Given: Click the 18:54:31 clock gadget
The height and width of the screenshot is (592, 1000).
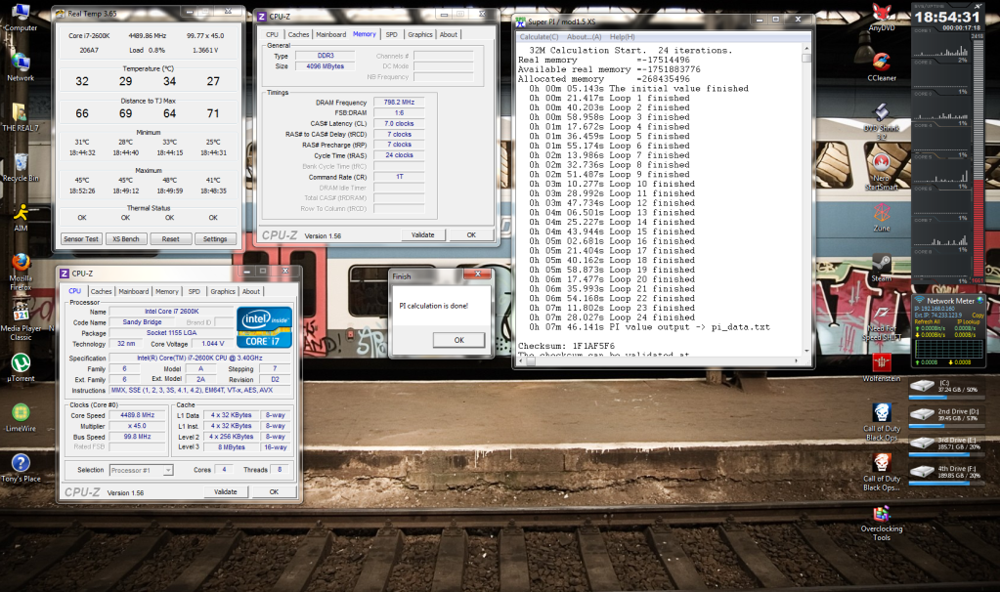Looking at the screenshot, I should (946, 18).
